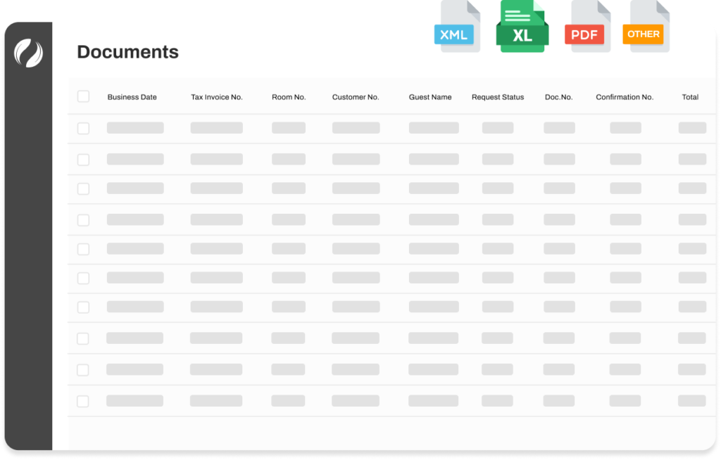The width and height of the screenshot is (721, 460).
Task: Enable the fifth row checkbox
Action: pos(83,249)
